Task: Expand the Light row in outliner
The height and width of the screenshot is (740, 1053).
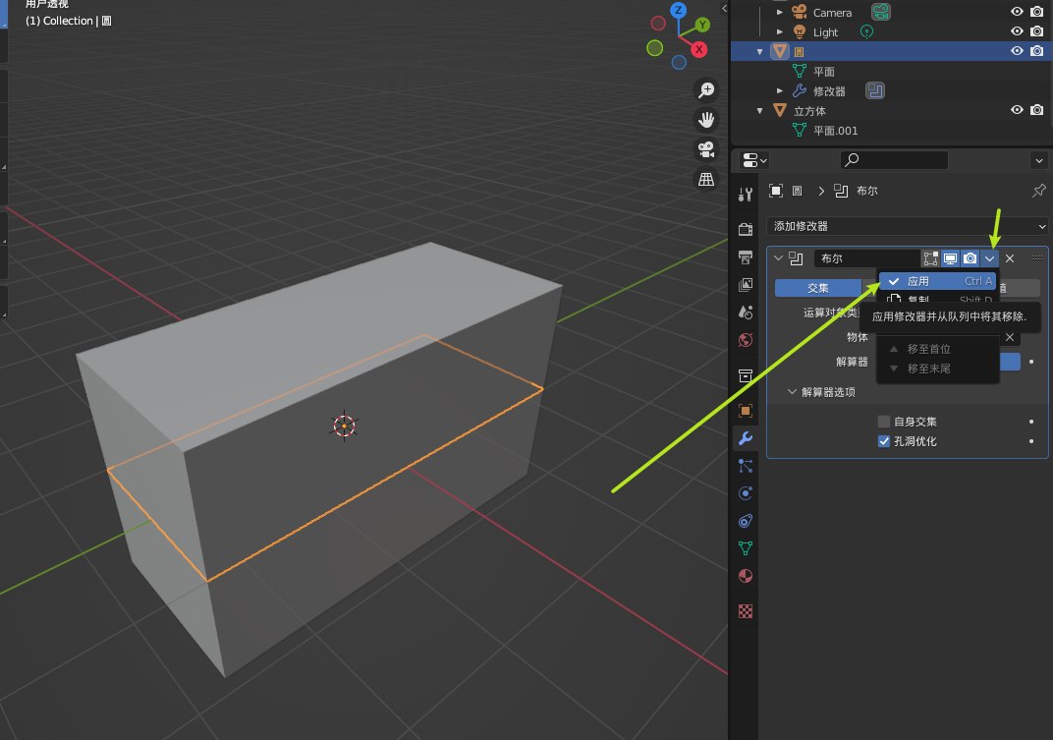Action: coord(780,31)
